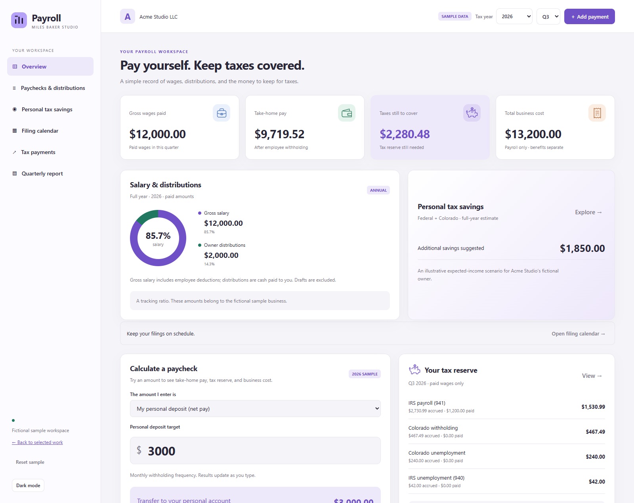
Task: Follow the Back to selected work link
Action: click(37, 442)
